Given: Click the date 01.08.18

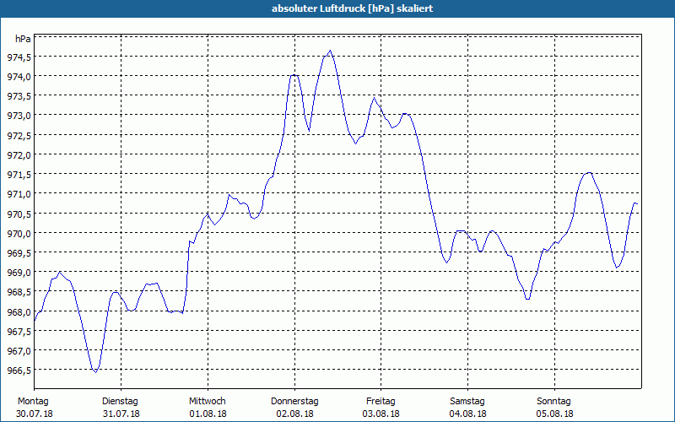Looking at the screenshot, I should point(208,414).
